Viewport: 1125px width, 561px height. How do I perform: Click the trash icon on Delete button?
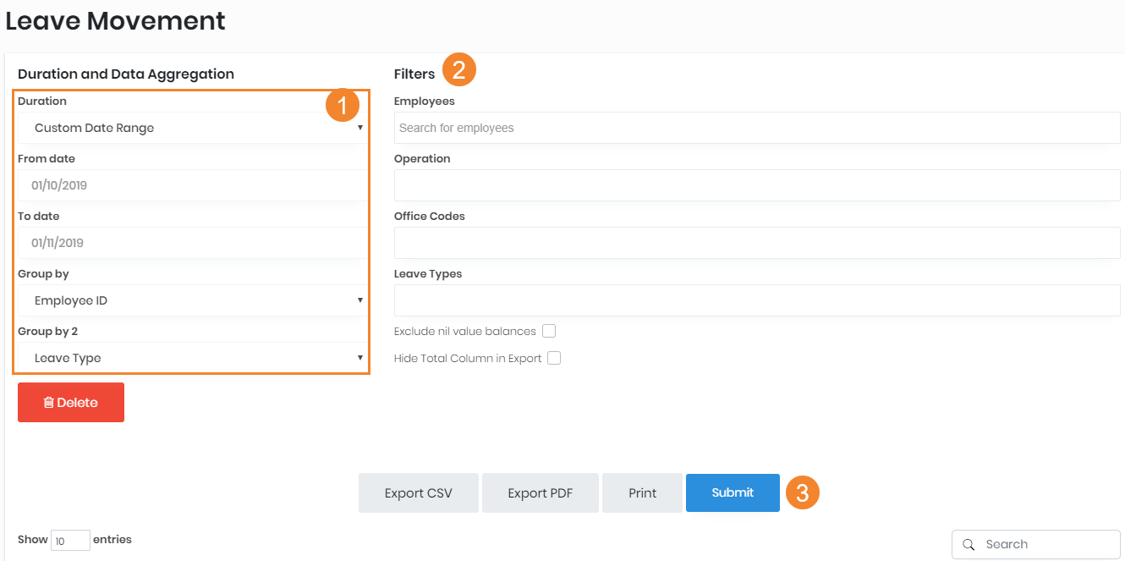pos(49,403)
